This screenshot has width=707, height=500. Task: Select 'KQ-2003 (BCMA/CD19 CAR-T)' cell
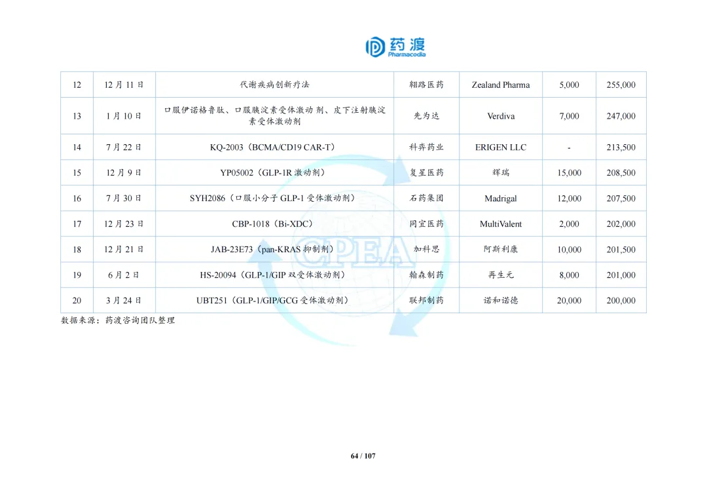pyautogui.click(x=274, y=147)
